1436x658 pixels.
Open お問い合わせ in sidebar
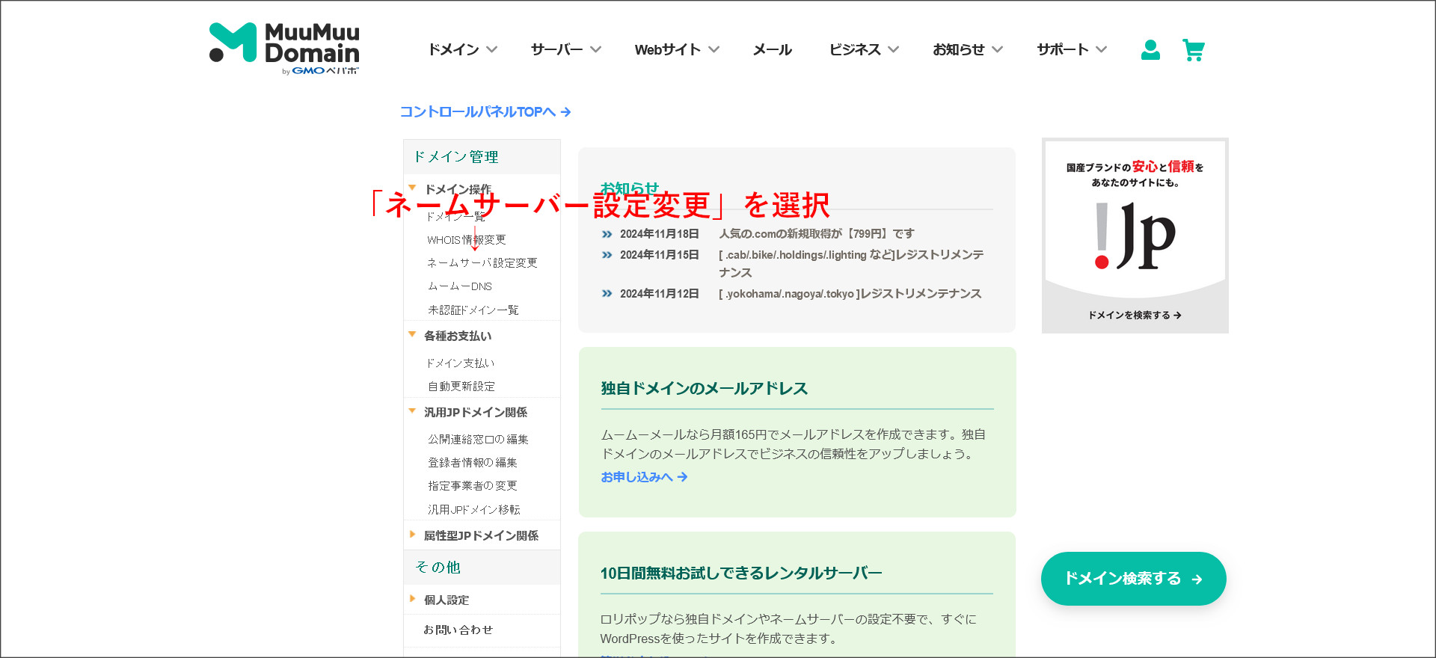click(x=458, y=630)
